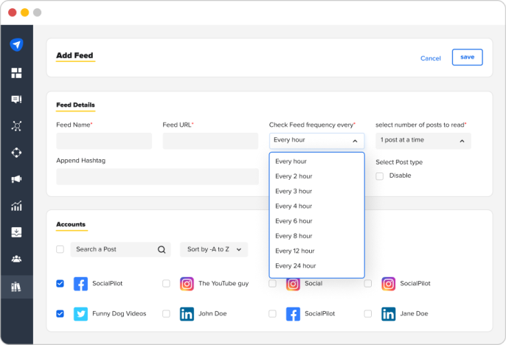Open the download inbox tray sidebar icon

click(16, 232)
